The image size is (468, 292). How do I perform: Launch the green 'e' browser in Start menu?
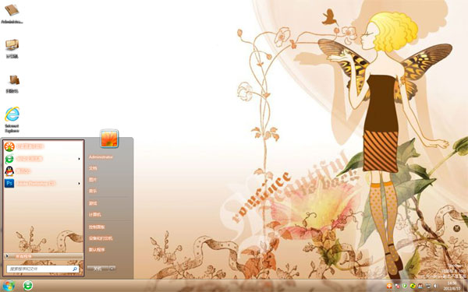44,159
